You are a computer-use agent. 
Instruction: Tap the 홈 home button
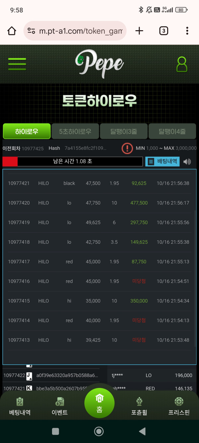pyautogui.click(x=99, y=404)
